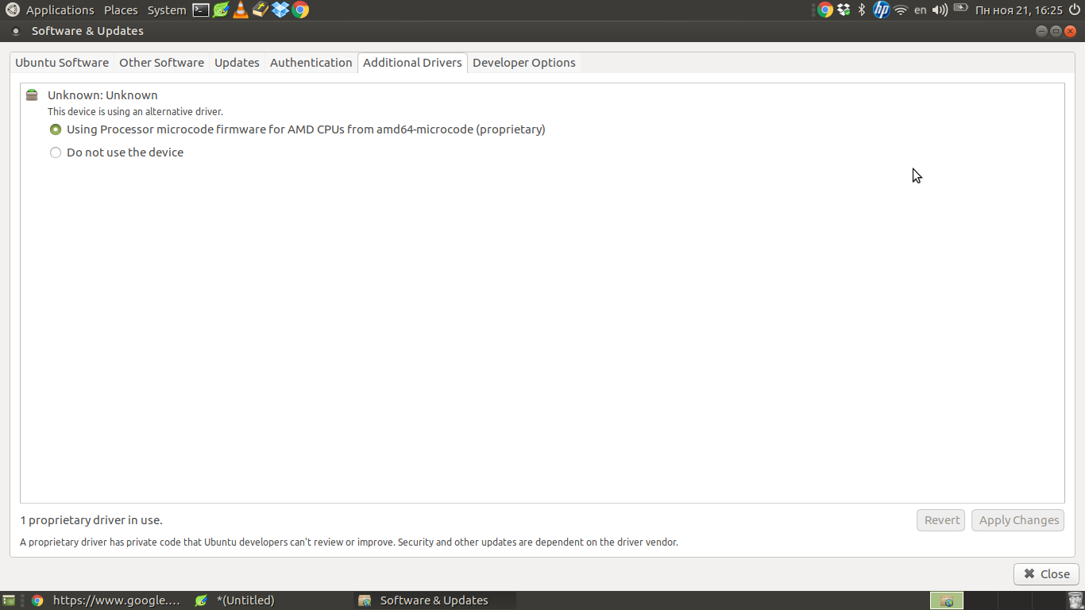Open the HP system tray icon
The height and width of the screenshot is (610, 1085).
881,10
